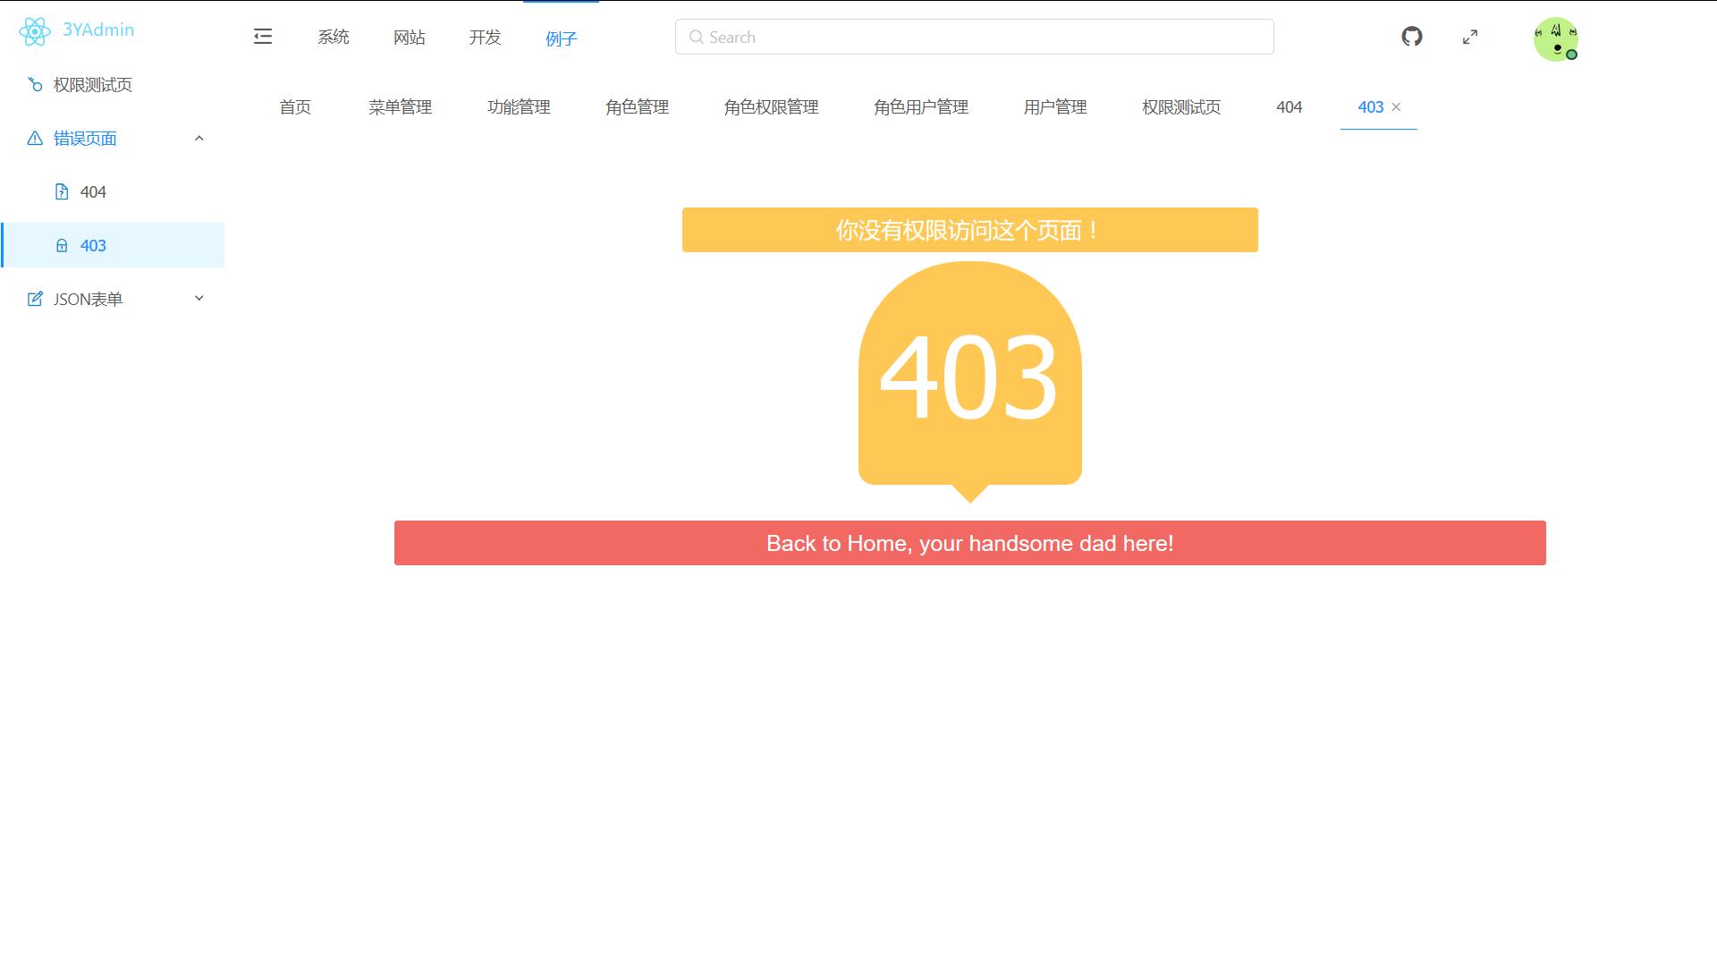Open the 开发 top menu
The image size is (1717, 966).
point(485,38)
